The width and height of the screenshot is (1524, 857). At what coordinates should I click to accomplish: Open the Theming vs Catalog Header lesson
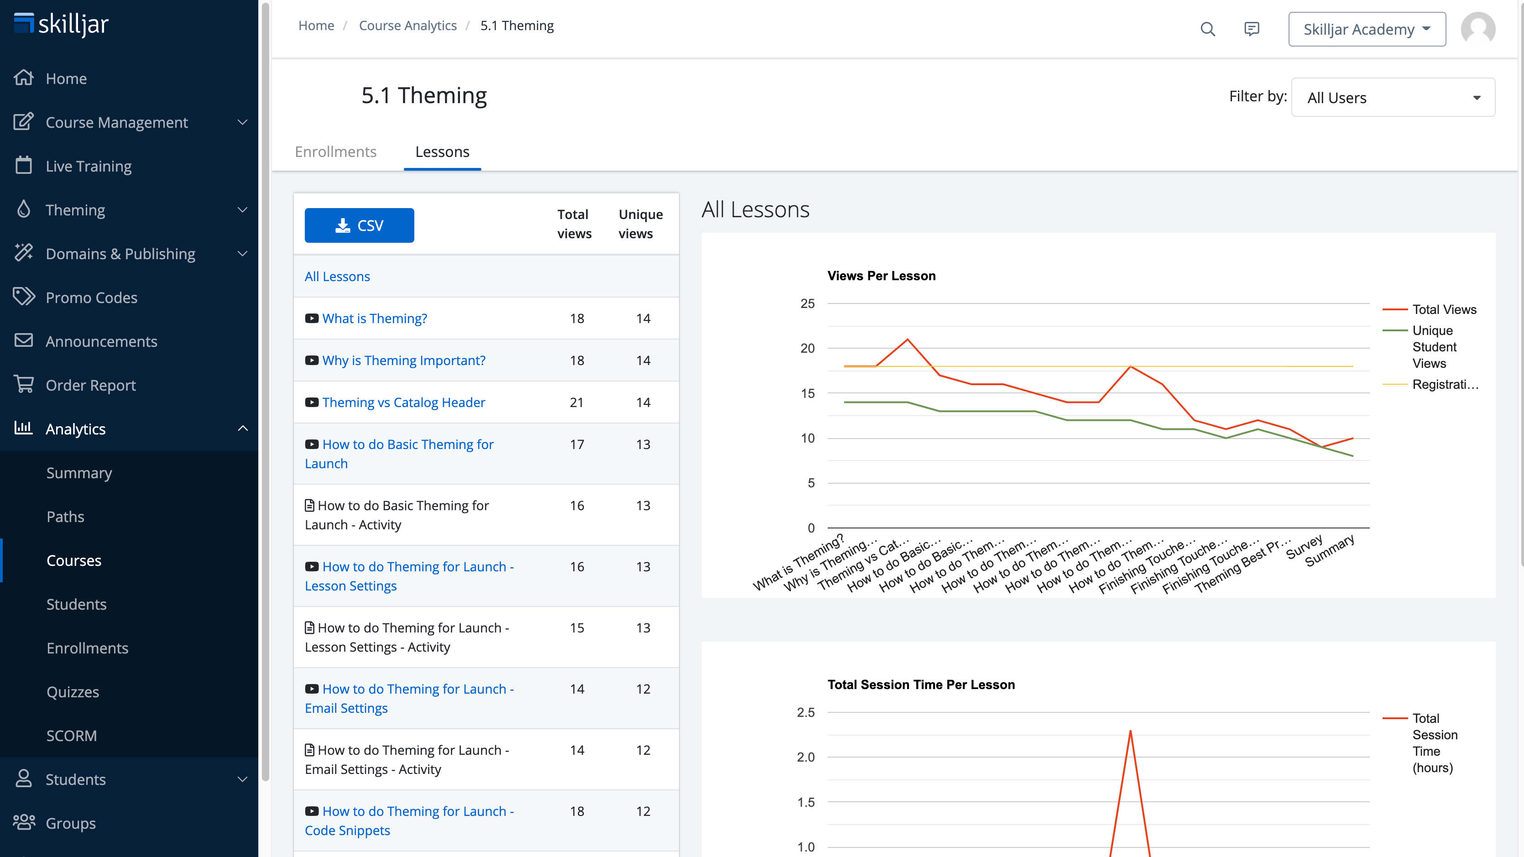(x=403, y=402)
